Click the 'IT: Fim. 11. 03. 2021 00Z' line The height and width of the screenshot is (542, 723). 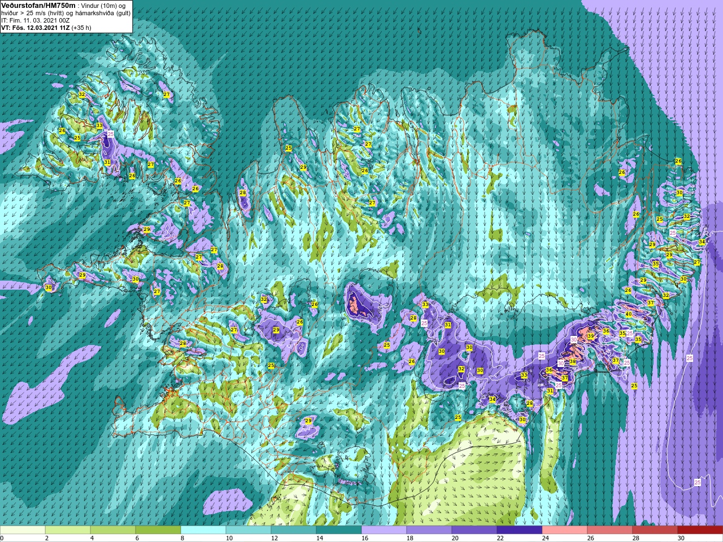35,20
